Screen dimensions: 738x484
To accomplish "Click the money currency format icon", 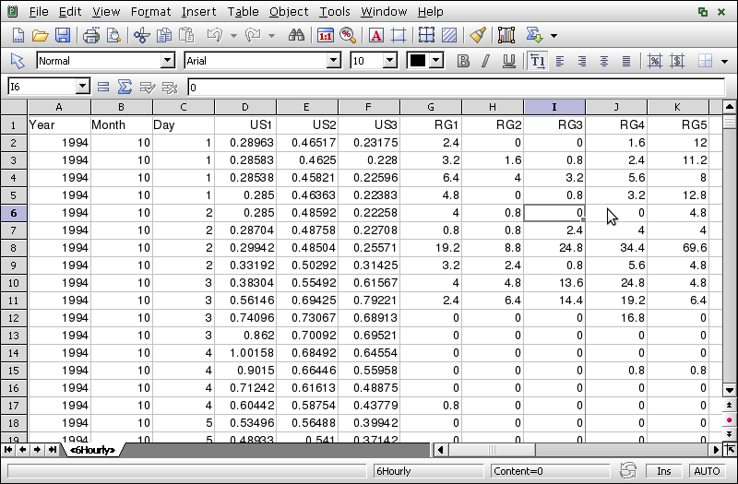I will tap(677, 61).
